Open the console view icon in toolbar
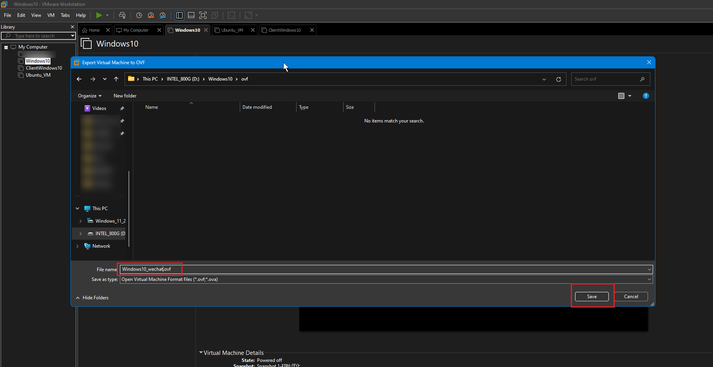The height and width of the screenshot is (367, 713). coord(232,15)
